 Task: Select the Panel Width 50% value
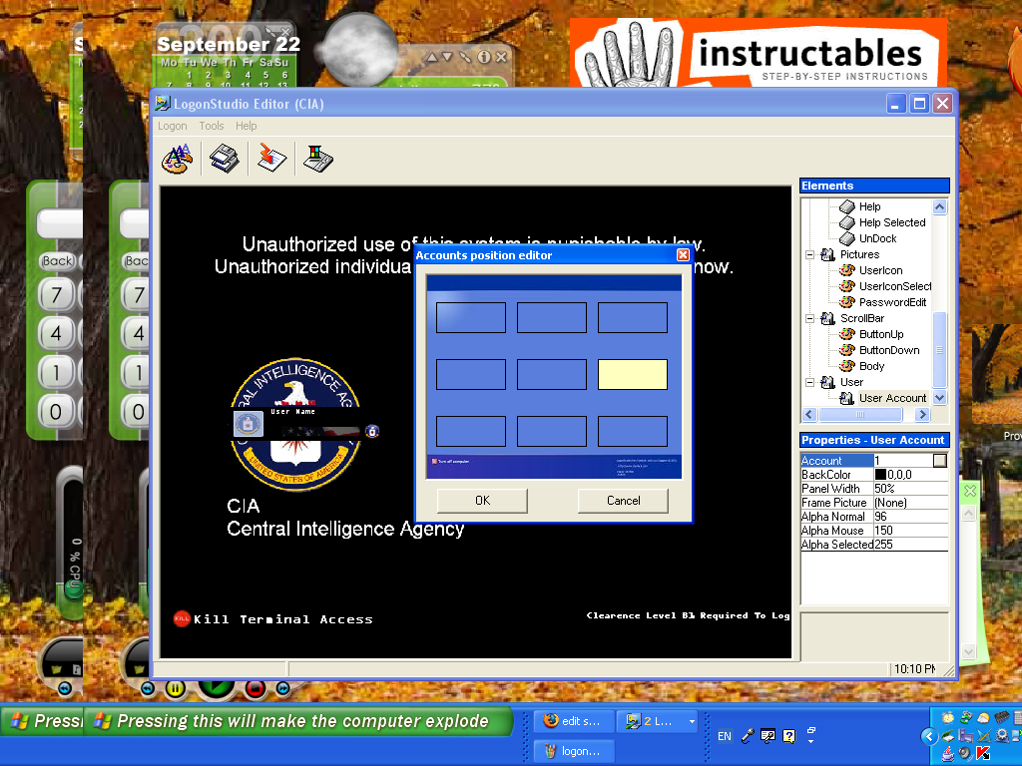click(910, 489)
